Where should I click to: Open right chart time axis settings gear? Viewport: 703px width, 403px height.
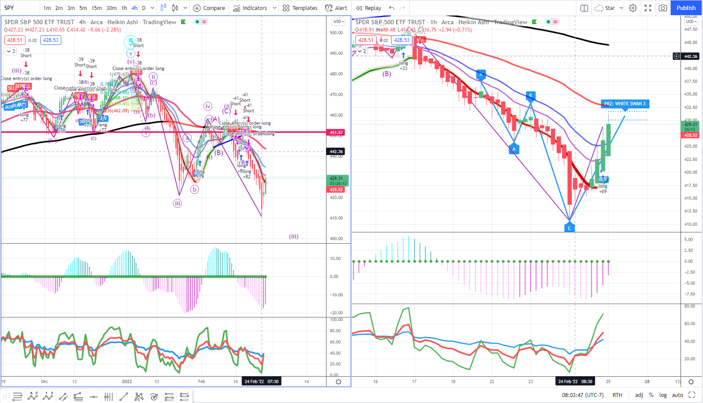[691, 382]
